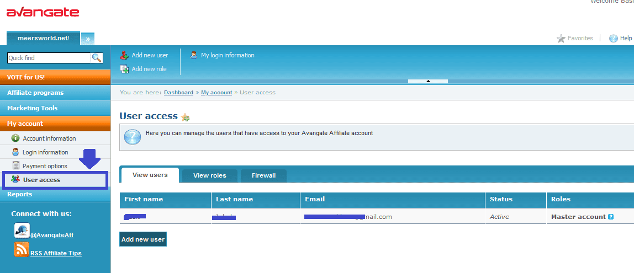This screenshot has height=273, width=634.
Task: Open Payment options in the sidebar
Action: pos(45,166)
